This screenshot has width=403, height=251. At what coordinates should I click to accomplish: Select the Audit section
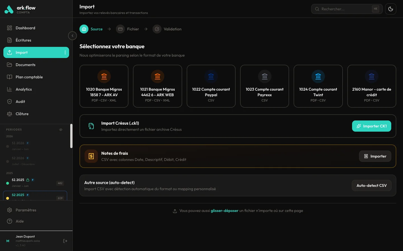(20, 102)
